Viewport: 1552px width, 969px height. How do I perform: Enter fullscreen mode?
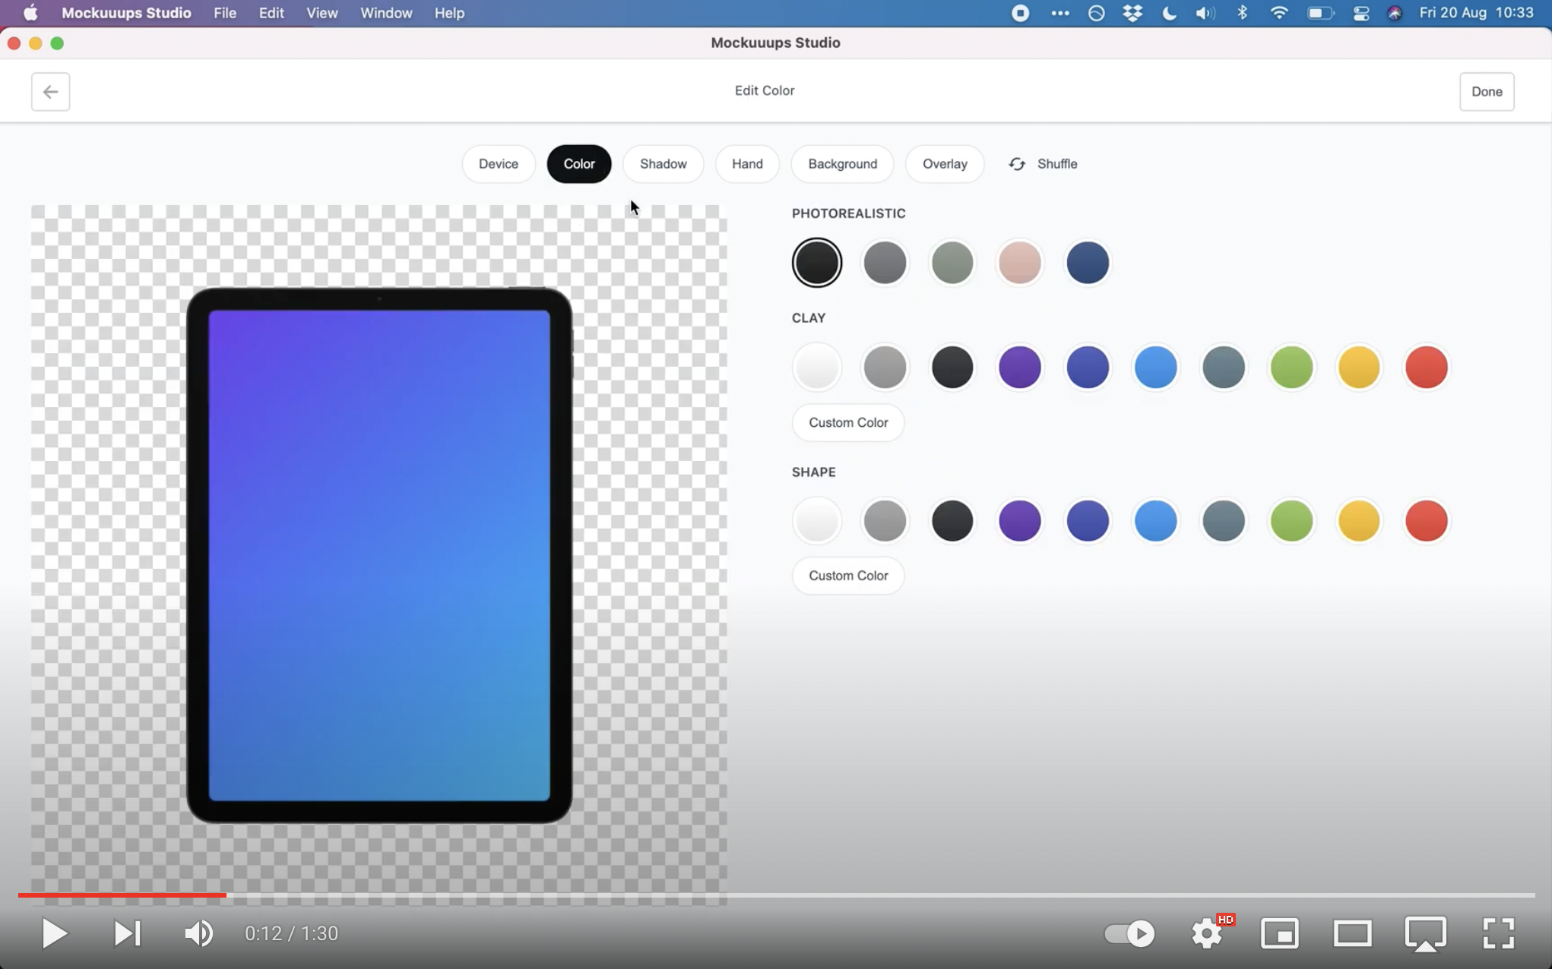pos(1499,933)
